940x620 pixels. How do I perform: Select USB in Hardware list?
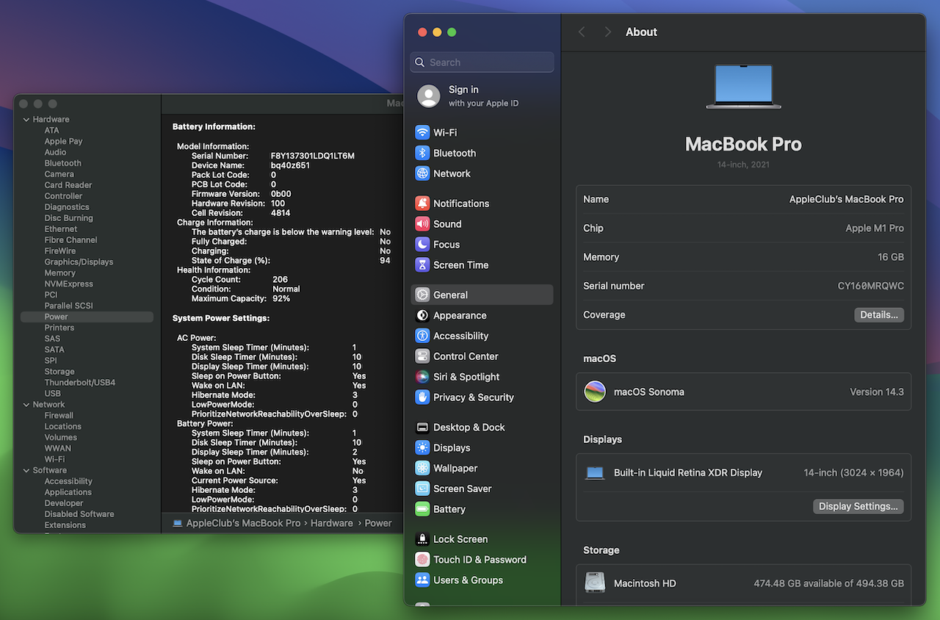pos(53,394)
